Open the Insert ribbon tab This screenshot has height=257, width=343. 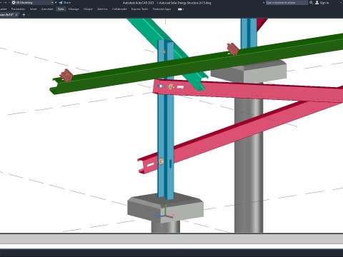pos(34,9)
